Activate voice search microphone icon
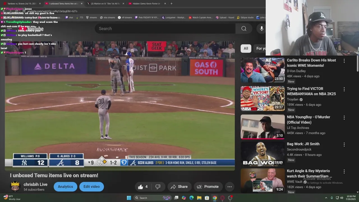359x202 pixels. click(x=261, y=29)
